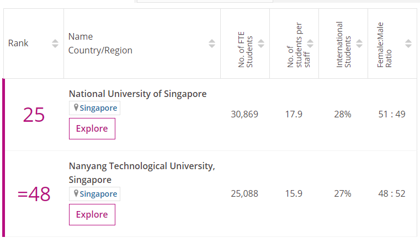Sort by International Students arrows
420x243 pixels.
tap(359, 44)
